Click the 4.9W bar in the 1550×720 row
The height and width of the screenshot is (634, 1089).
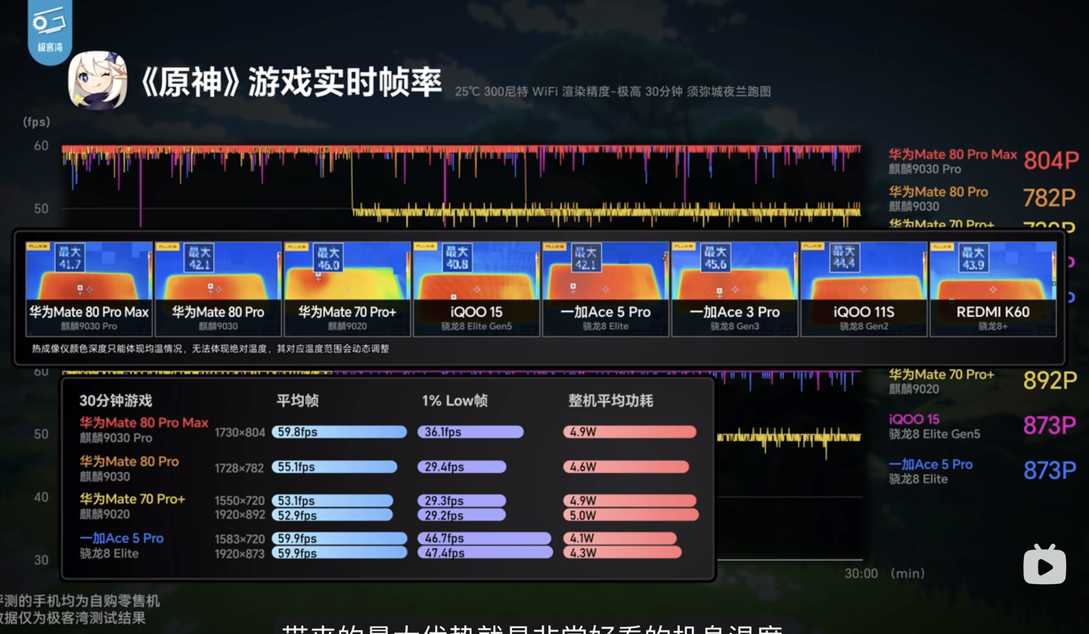(x=630, y=500)
